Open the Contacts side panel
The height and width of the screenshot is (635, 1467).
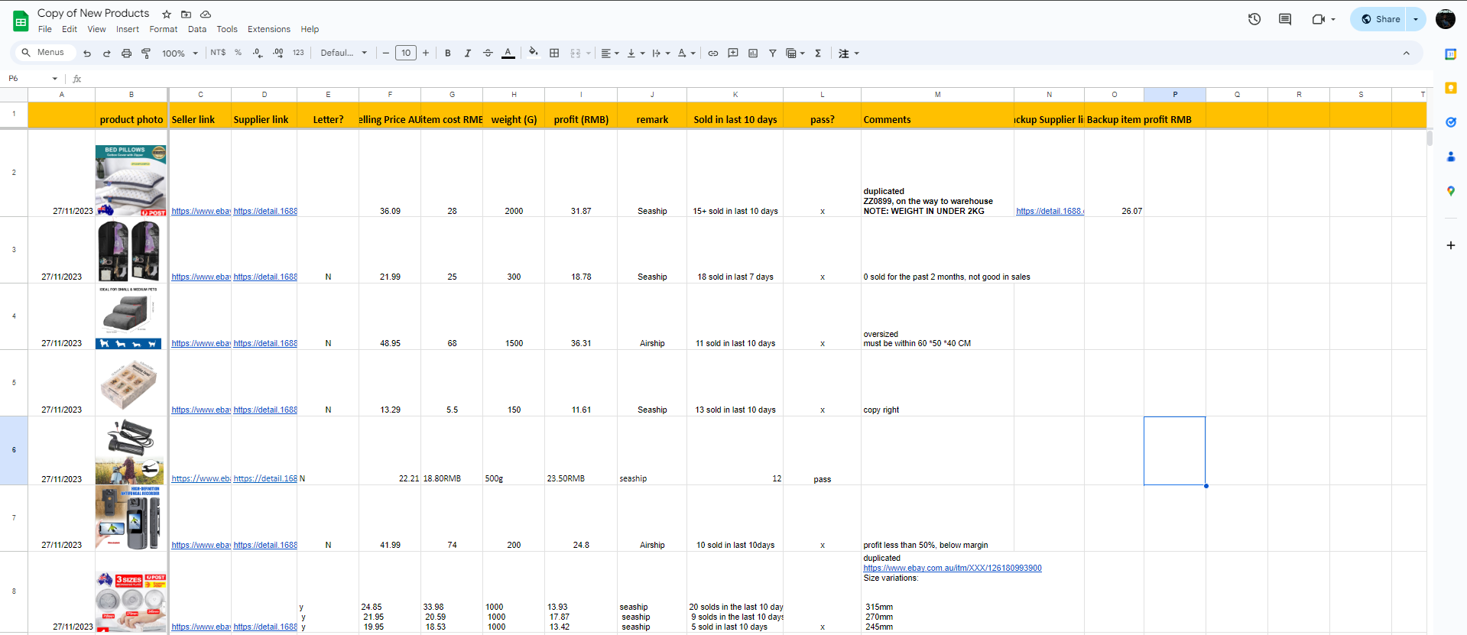pos(1451,157)
